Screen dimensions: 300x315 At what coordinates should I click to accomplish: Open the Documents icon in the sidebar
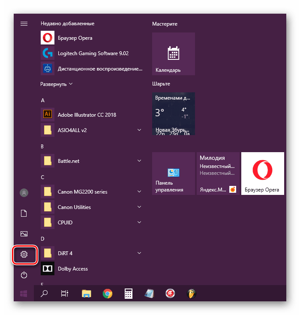(24, 213)
